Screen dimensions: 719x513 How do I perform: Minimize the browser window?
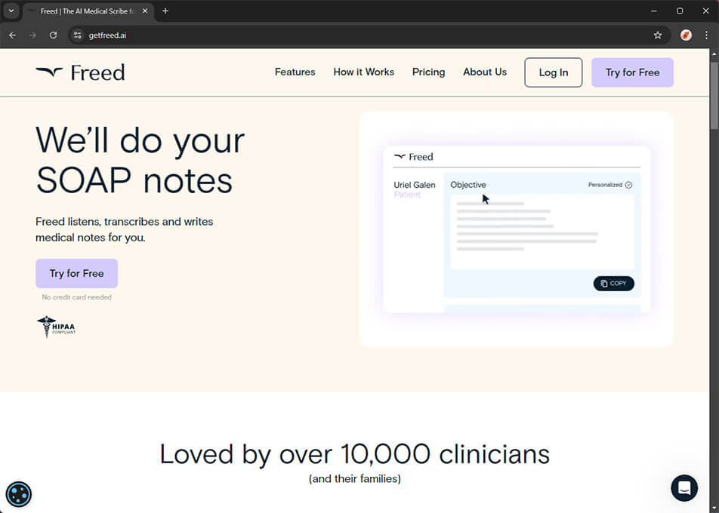coord(654,11)
